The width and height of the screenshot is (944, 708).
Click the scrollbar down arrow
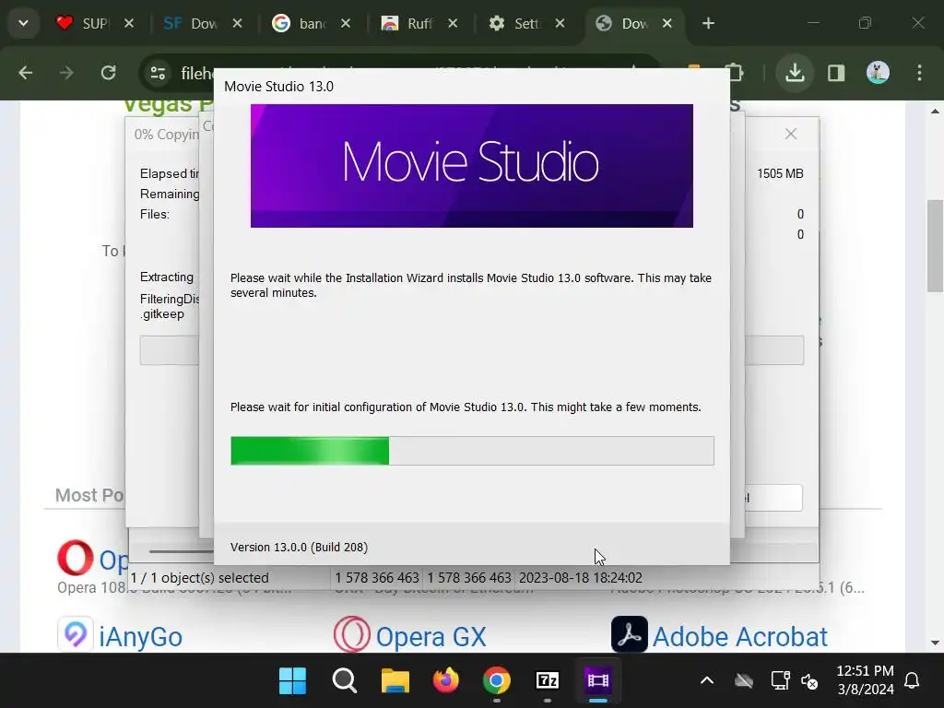[935, 643]
